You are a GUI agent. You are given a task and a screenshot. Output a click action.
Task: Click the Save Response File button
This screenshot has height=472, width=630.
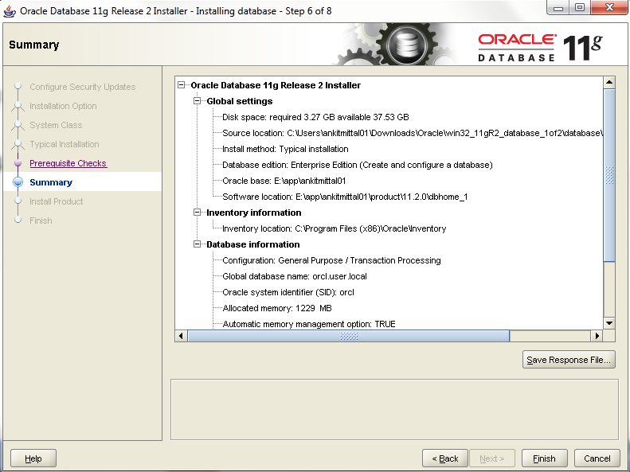[569, 360]
